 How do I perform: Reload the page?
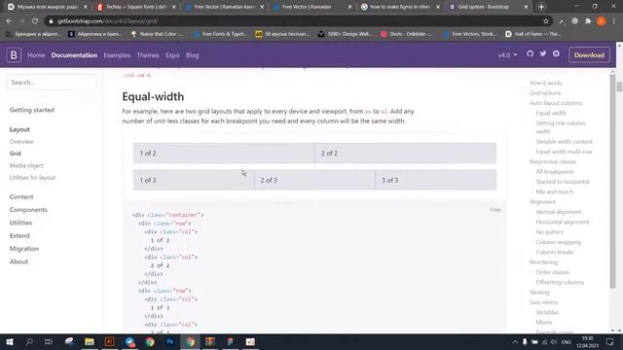35,21
